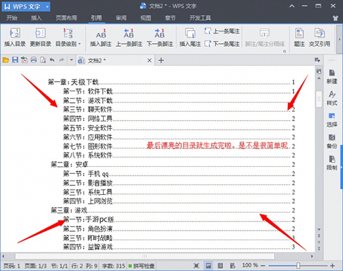Screen dimensions: 343x271
Task: Click Insert Footnote (插入脚注)
Action: 101,38
